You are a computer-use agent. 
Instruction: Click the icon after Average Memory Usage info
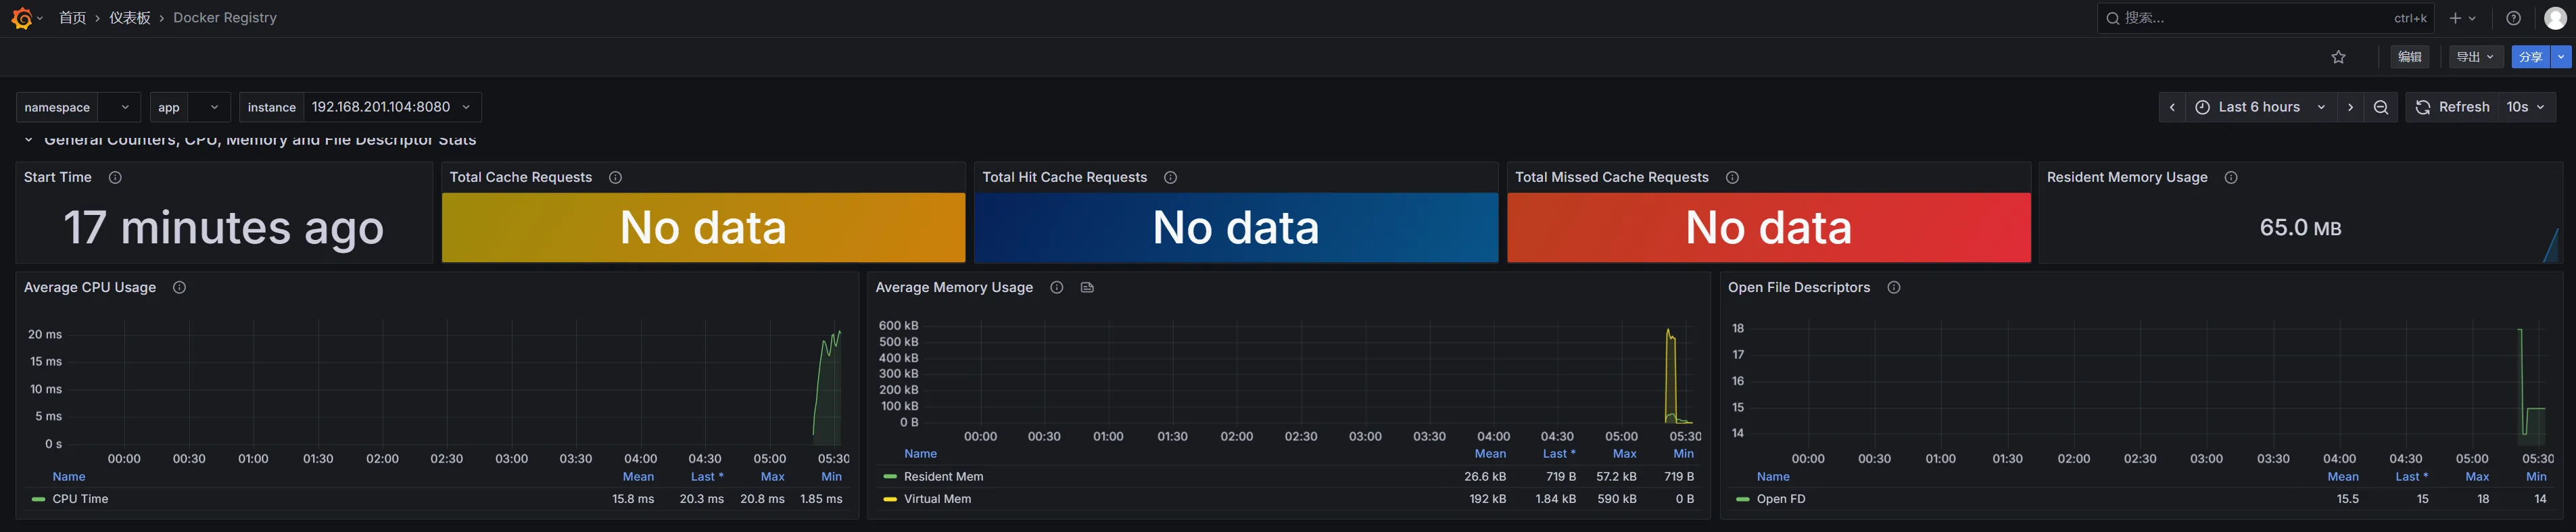tap(1087, 287)
